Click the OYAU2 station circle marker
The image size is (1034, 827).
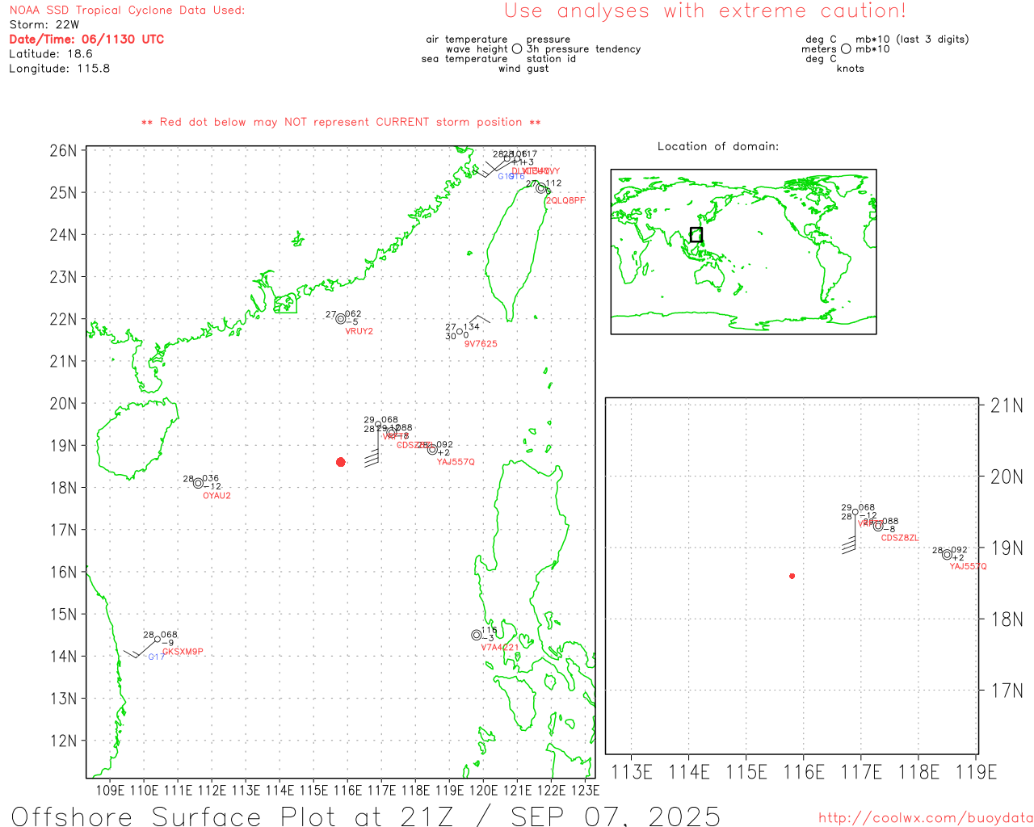198,484
